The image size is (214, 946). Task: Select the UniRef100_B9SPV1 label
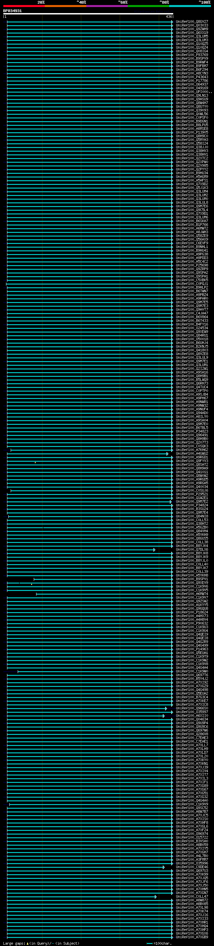coord(192,579)
